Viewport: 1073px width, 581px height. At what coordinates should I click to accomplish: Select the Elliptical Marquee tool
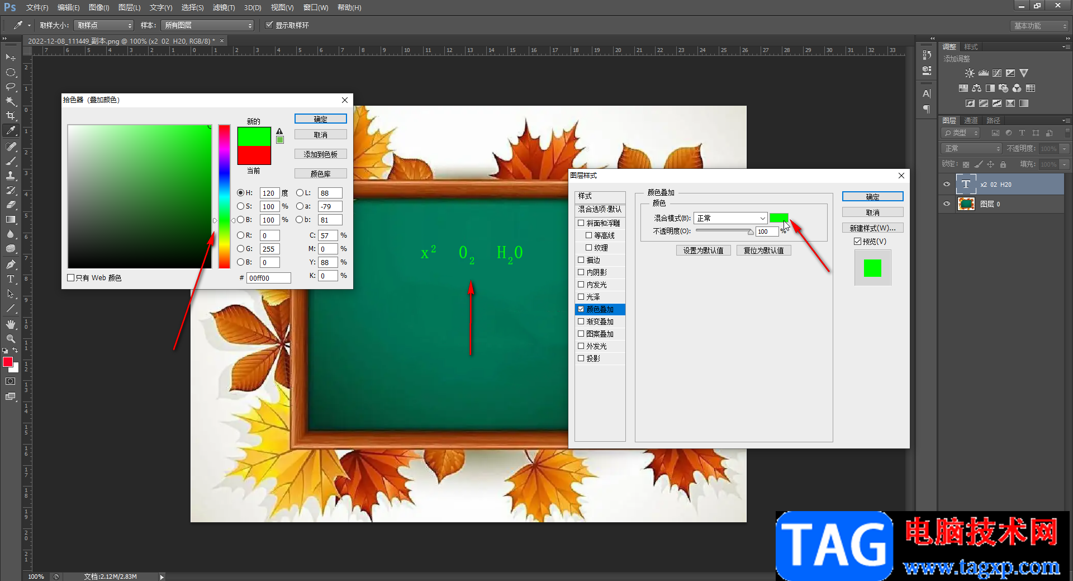point(11,72)
